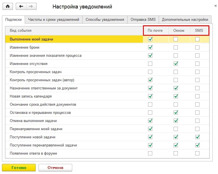Open Дополнительные настройки tab
Screen dimensions: 218x174
(185, 19)
